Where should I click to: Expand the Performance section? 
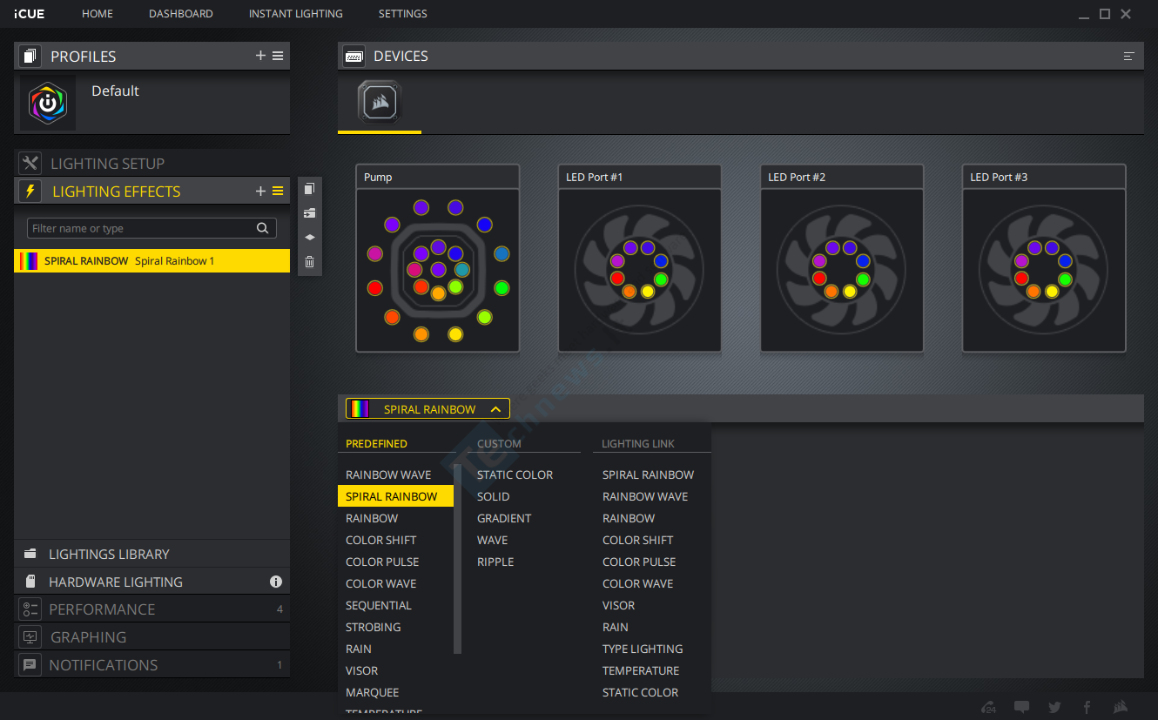(151, 609)
